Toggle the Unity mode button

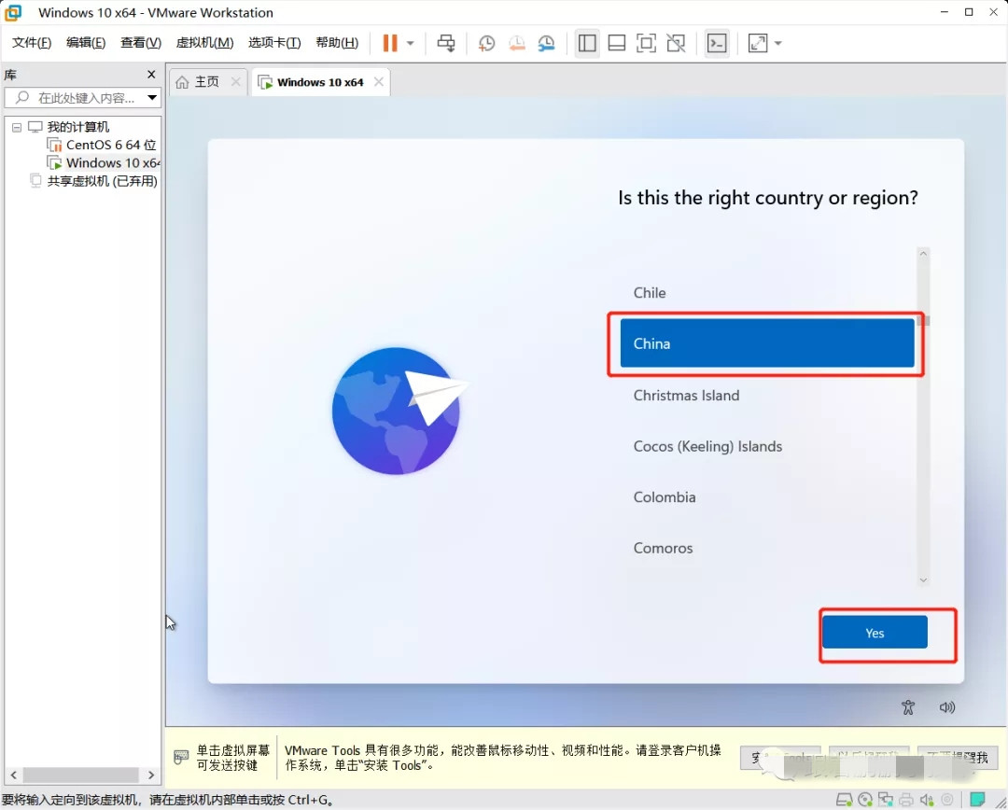pyautogui.click(x=676, y=43)
